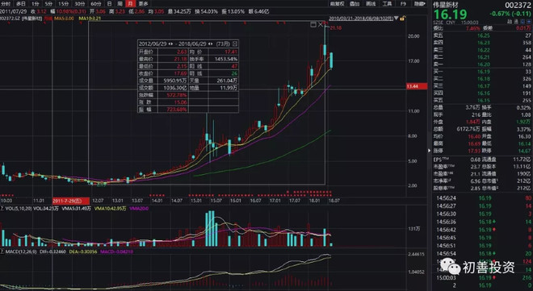The image size is (533, 291).
Task: Click the stock code 002372
Action: pyautogui.click(x=518, y=5)
